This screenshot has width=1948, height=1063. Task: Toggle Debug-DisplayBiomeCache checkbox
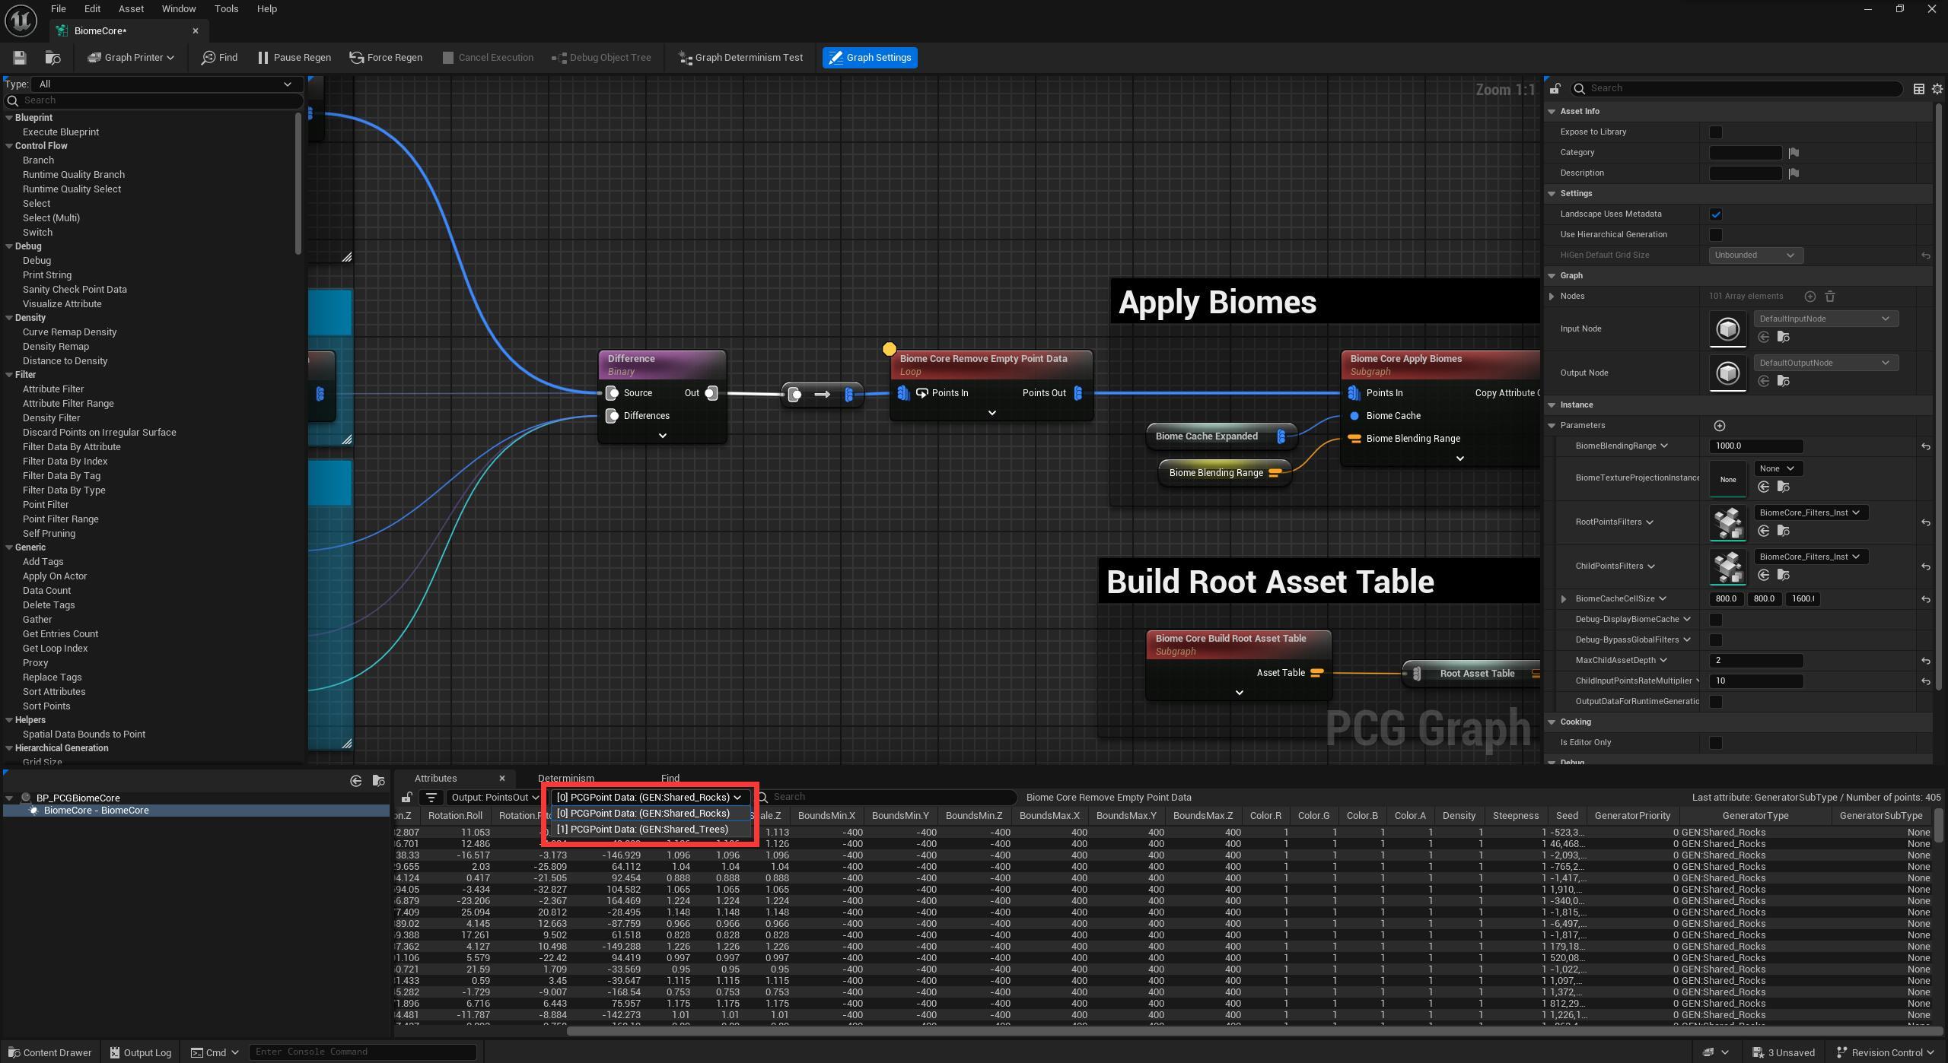click(1715, 620)
